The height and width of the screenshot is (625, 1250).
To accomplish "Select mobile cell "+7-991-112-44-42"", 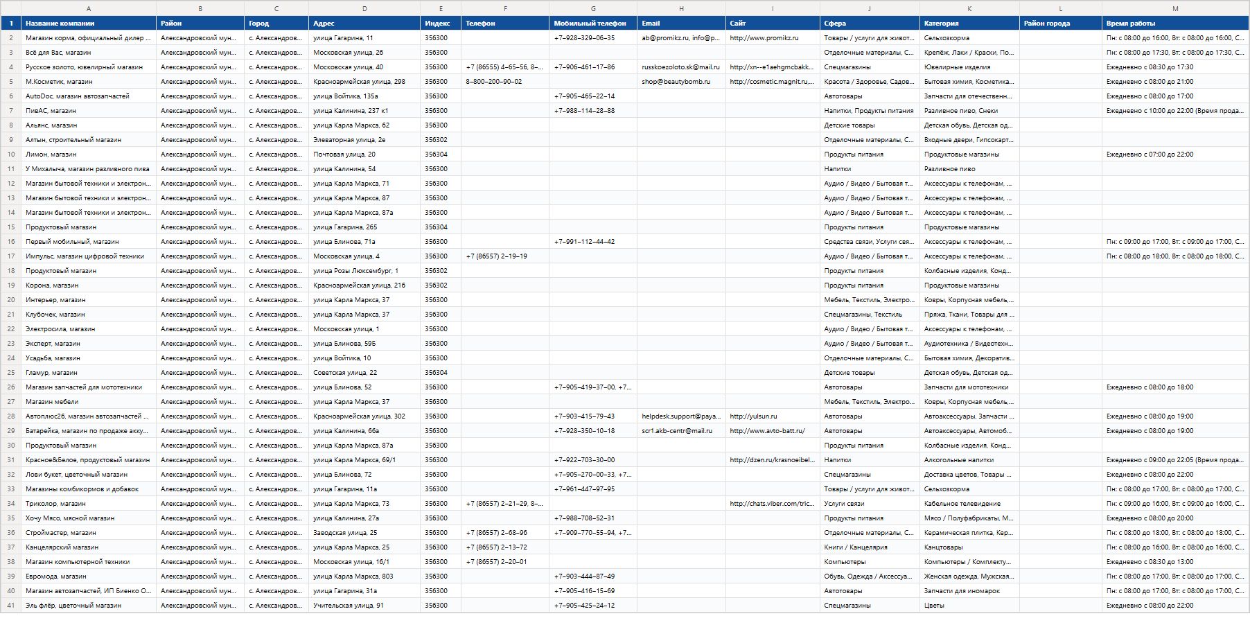I will tap(593, 242).
